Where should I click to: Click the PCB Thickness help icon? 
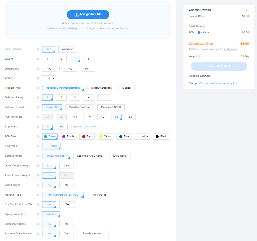38,117
